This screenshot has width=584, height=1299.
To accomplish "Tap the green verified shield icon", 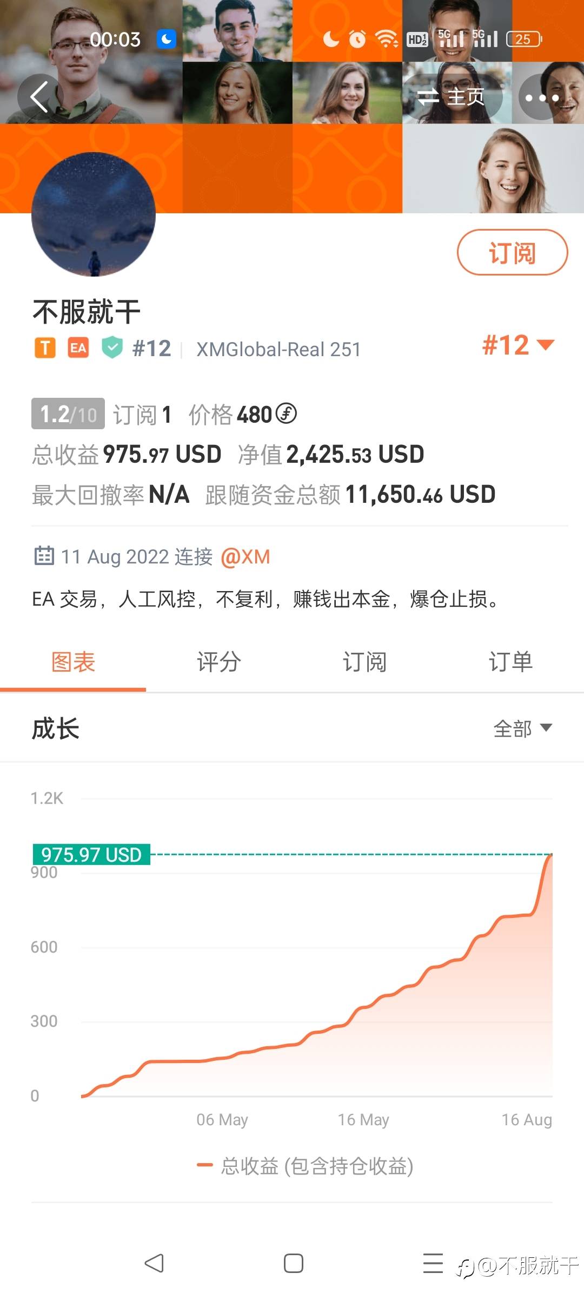I will coord(112,347).
